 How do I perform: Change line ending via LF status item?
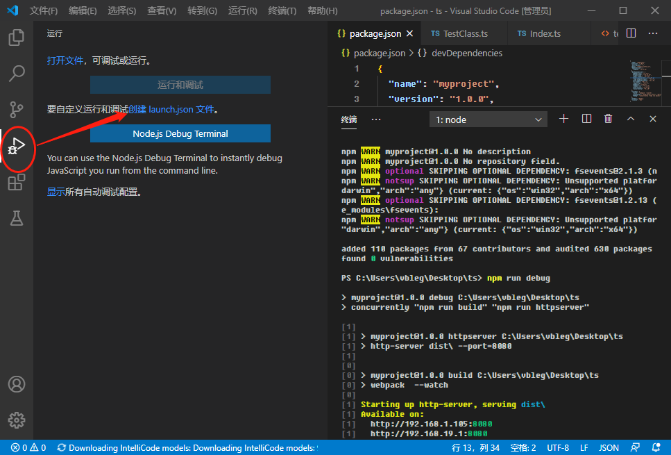[x=584, y=448]
